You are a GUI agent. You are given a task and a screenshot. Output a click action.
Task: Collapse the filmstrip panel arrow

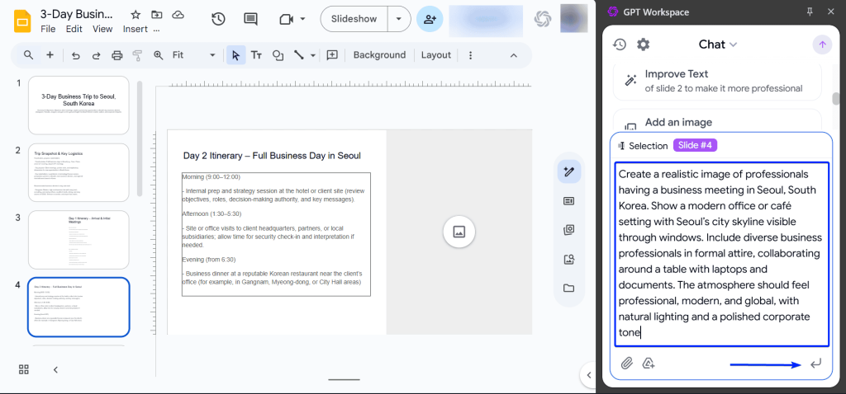click(55, 369)
